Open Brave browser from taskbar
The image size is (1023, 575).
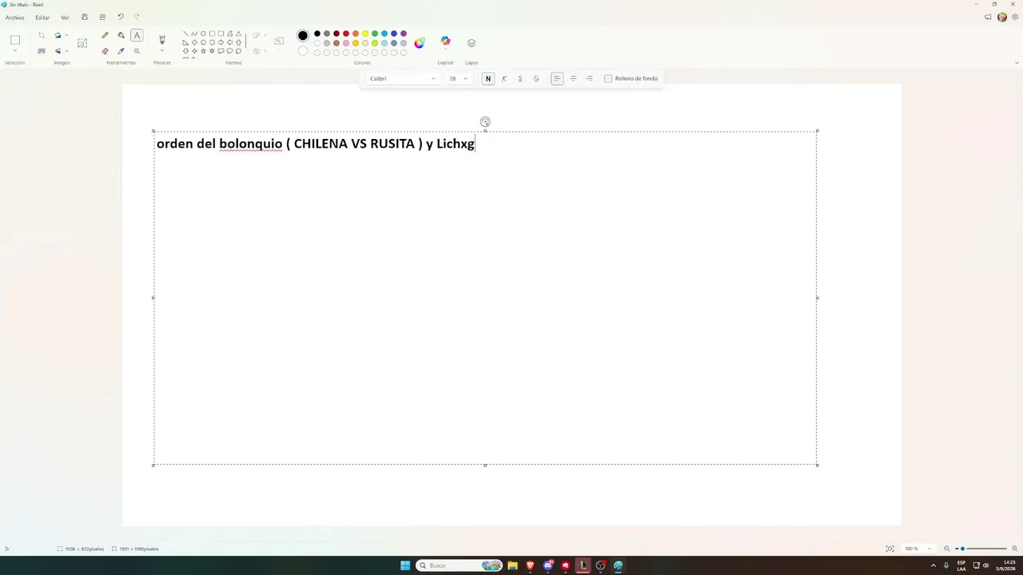pyautogui.click(x=530, y=565)
